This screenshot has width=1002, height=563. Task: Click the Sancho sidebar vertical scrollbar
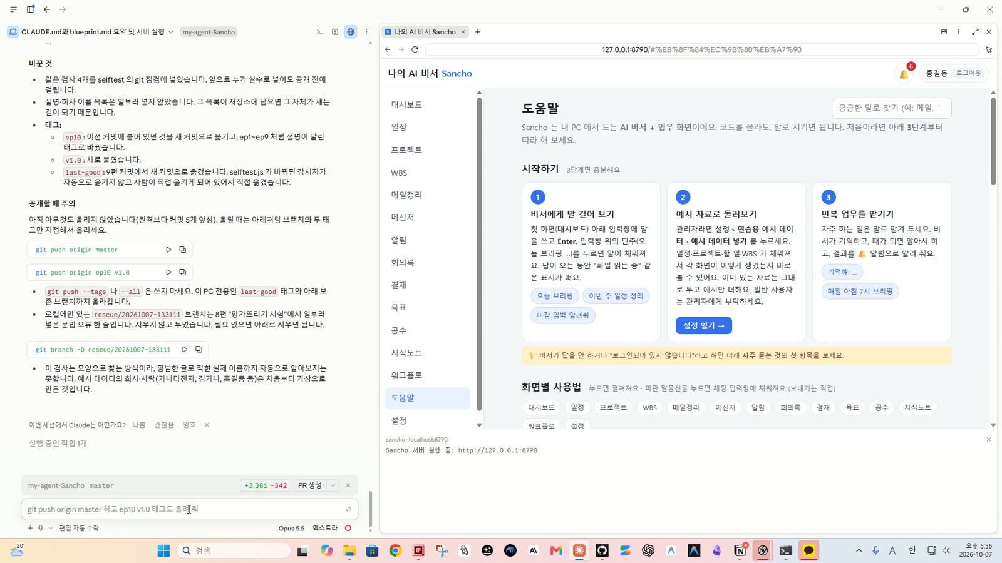[x=479, y=253]
